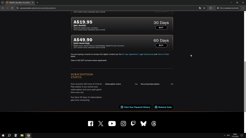246x138 pixels.
Task: Click the Chrome taskbar icon
Action: click(x=28, y=135)
